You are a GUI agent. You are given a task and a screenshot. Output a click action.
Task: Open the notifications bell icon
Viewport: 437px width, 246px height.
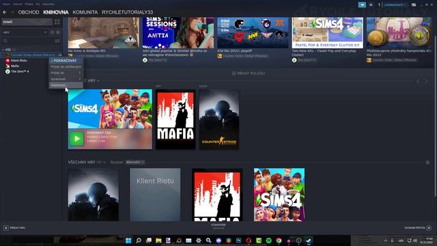click(371, 5)
